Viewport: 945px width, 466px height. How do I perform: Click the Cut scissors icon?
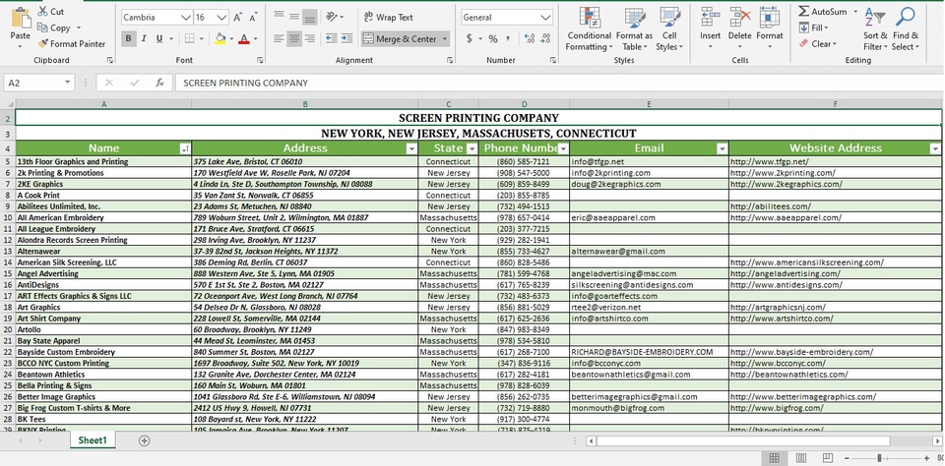43,12
